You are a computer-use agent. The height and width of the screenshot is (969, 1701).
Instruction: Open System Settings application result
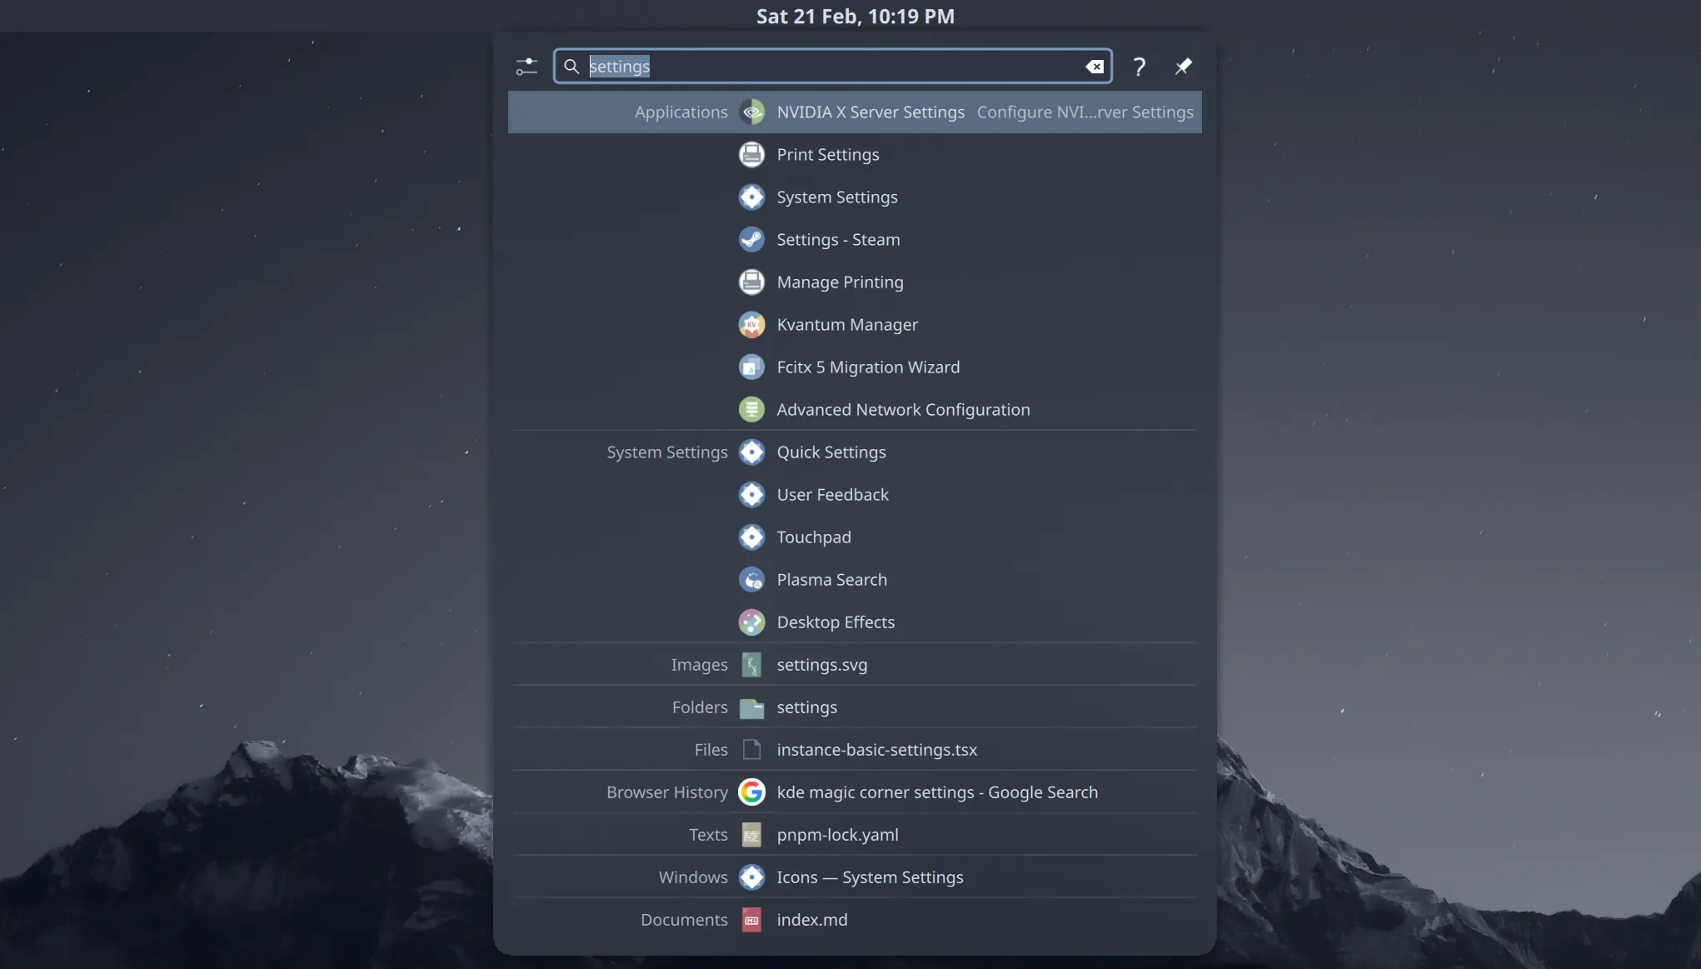836,197
